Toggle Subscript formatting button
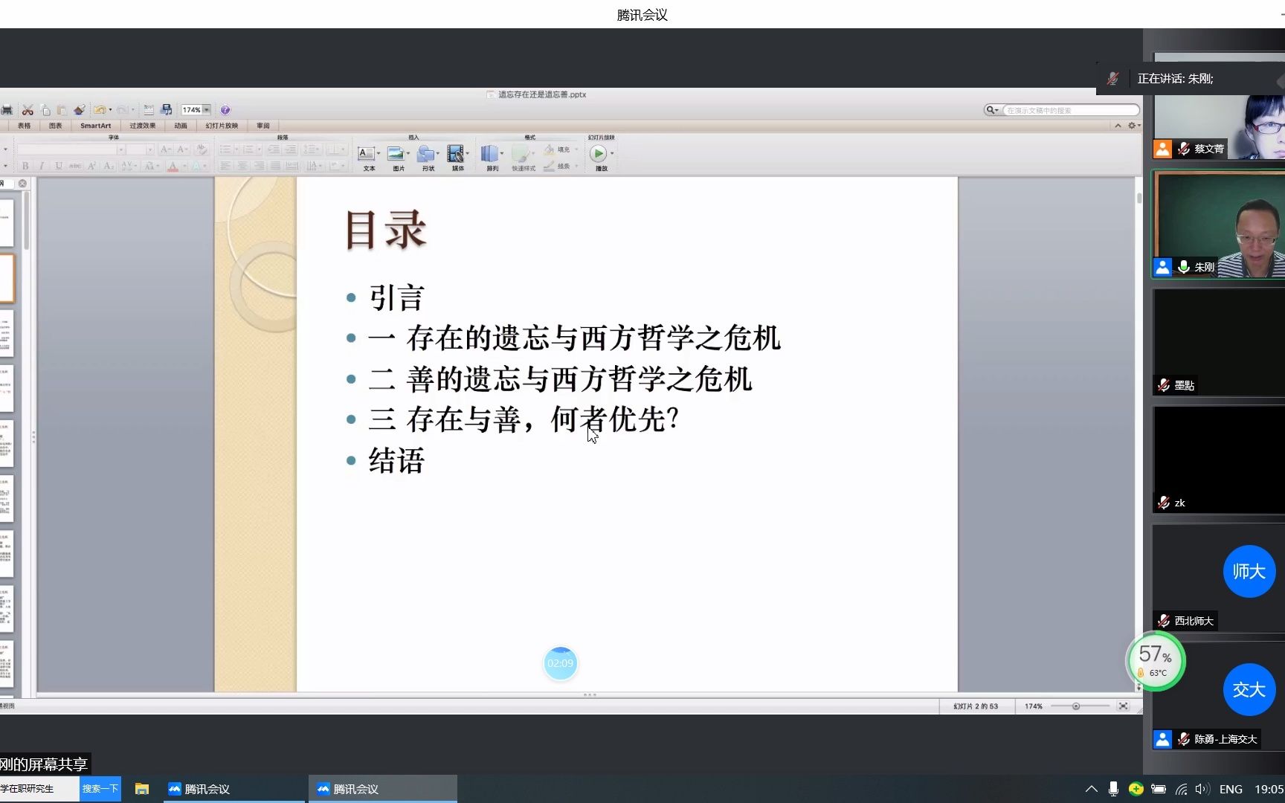 (109, 166)
